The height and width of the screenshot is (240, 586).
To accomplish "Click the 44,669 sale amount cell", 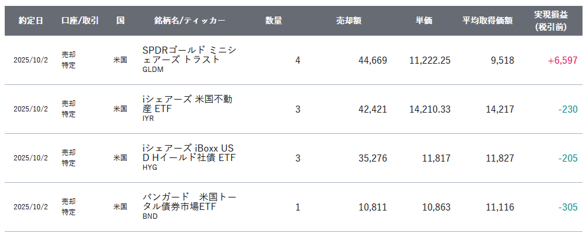I will (x=372, y=60).
